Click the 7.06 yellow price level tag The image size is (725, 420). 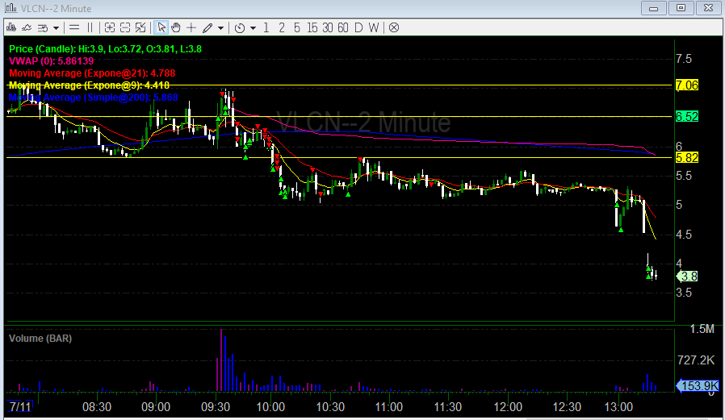[x=686, y=85]
